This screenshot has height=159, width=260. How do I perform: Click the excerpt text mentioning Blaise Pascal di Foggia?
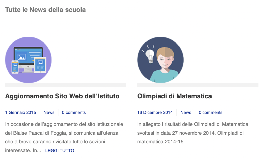tap(62, 133)
